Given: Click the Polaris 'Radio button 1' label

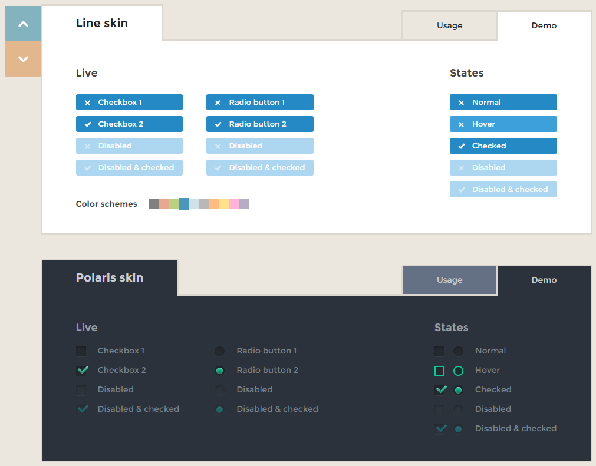Looking at the screenshot, I should [266, 351].
